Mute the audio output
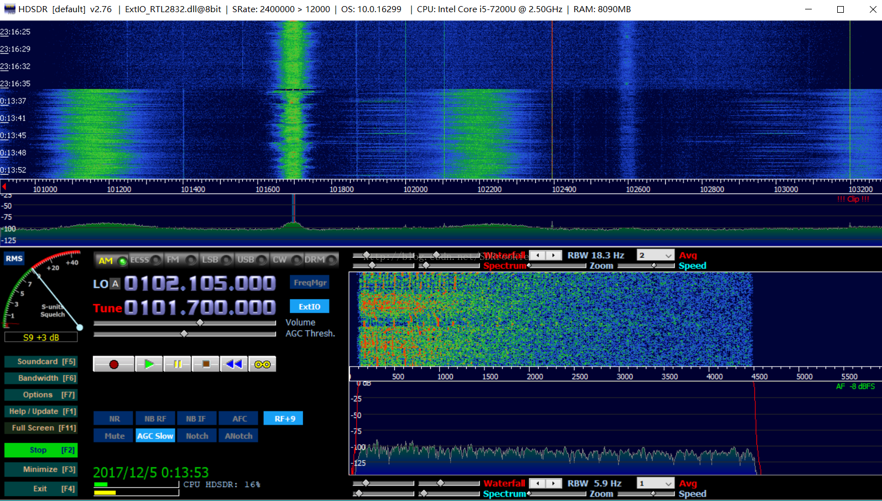The image size is (882, 501). tap(114, 436)
